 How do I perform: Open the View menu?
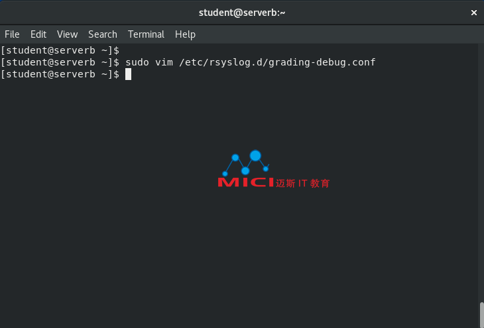click(x=67, y=34)
